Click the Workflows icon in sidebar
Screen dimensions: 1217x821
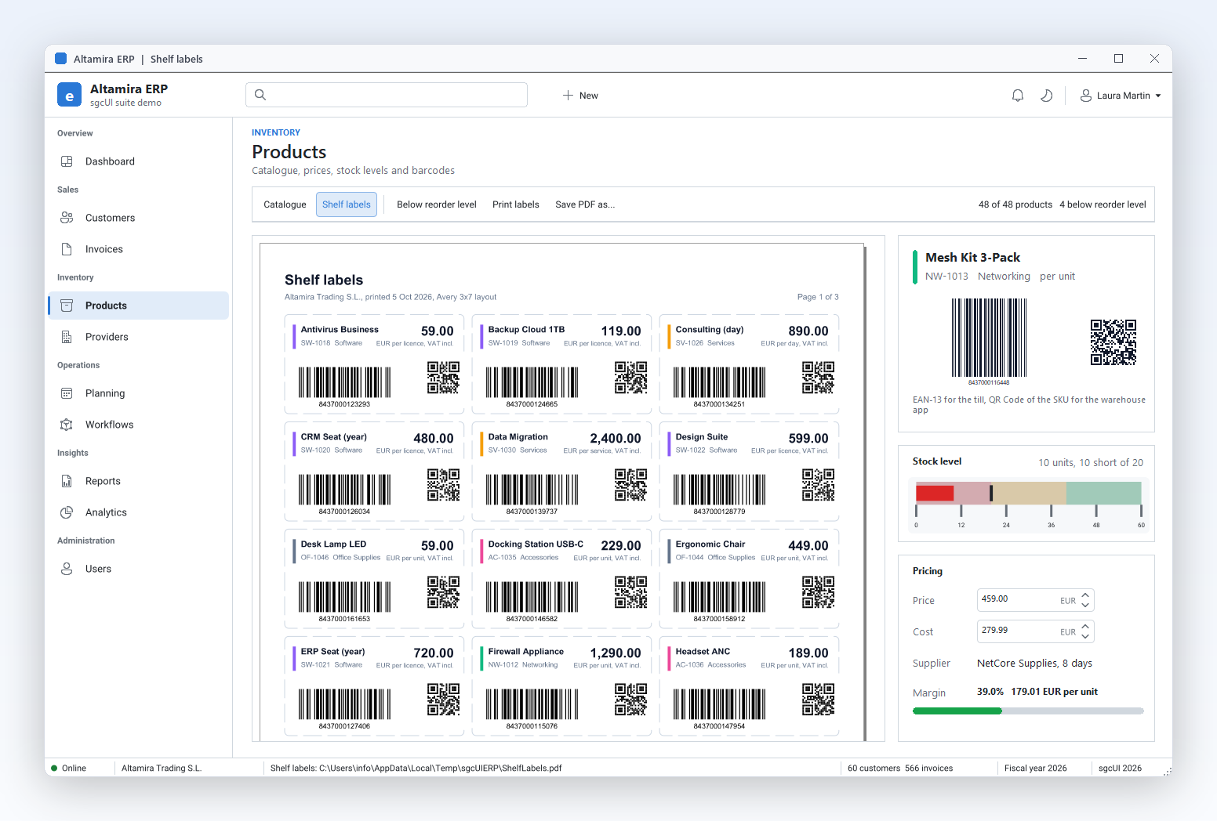pos(67,425)
